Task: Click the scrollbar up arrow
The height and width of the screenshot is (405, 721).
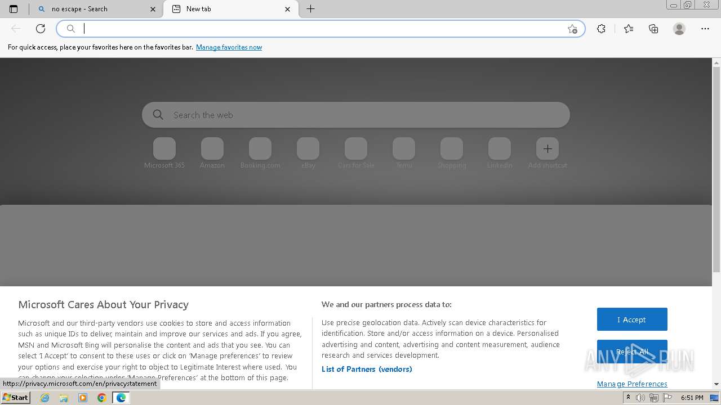Action: [x=716, y=62]
